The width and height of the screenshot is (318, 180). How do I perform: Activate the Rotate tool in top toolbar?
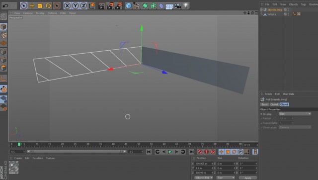click(x=48, y=5)
